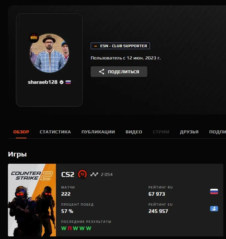226x239 pixels.
Task: Open the Статистика tab
Action: pos(55,132)
